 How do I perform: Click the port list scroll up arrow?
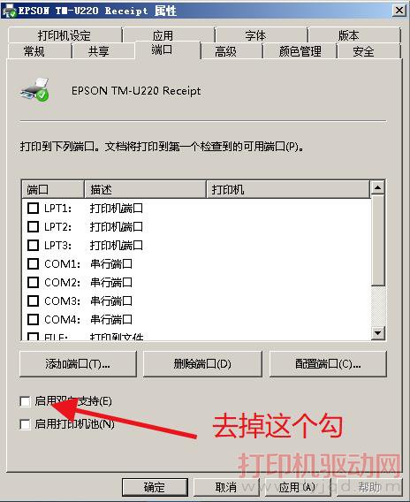click(x=377, y=187)
